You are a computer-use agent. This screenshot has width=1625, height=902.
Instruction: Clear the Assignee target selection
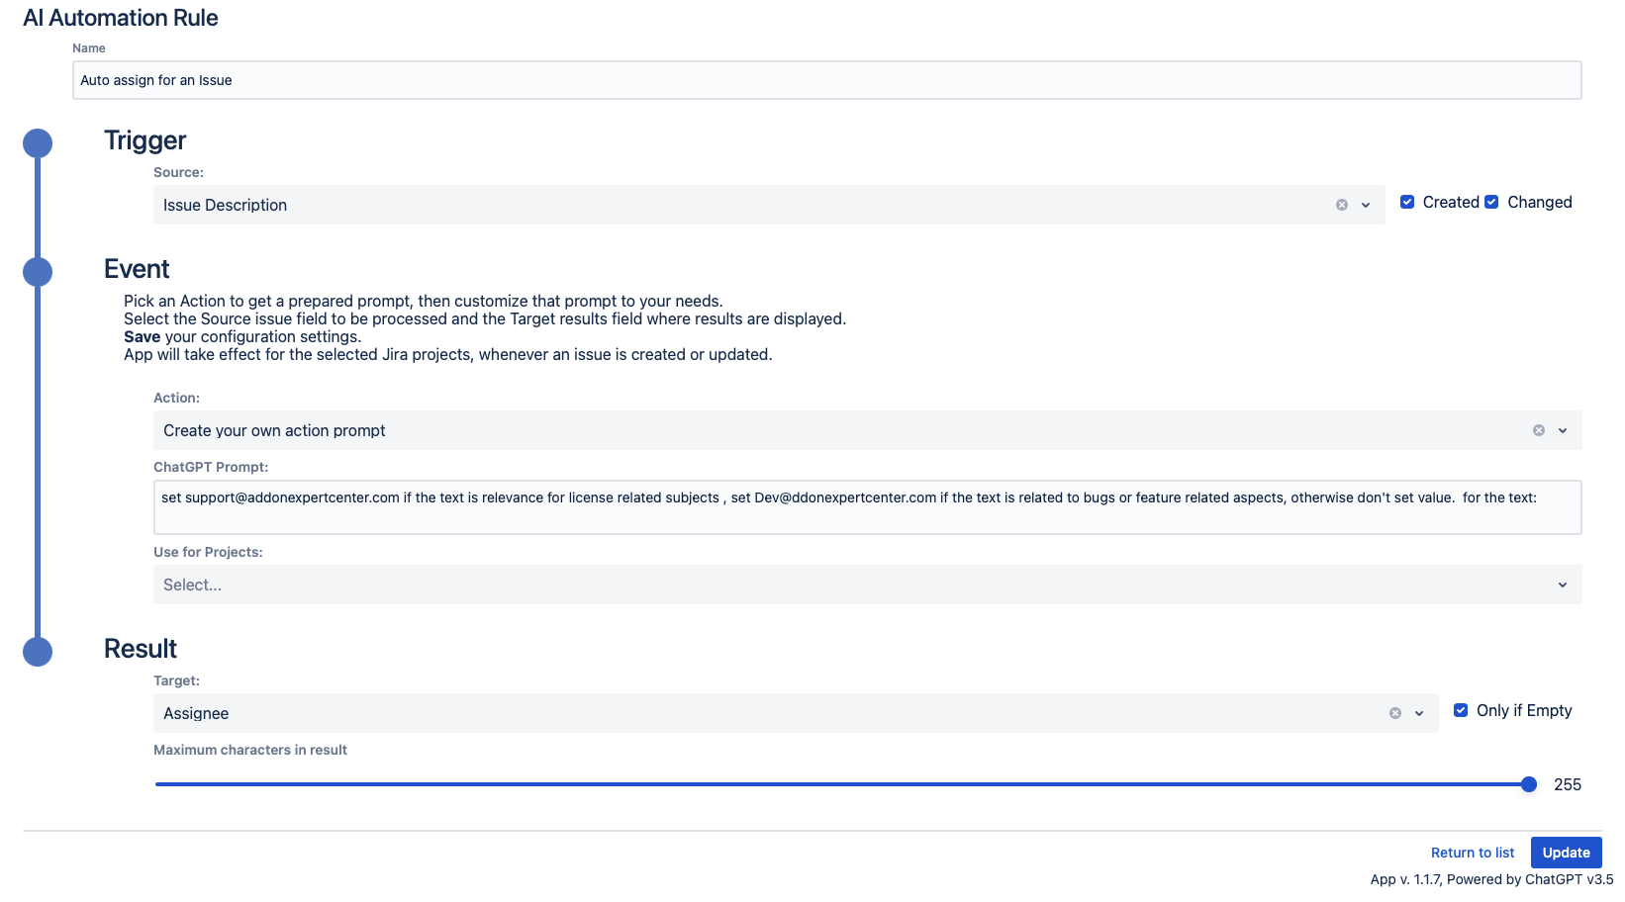click(1395, 713)
